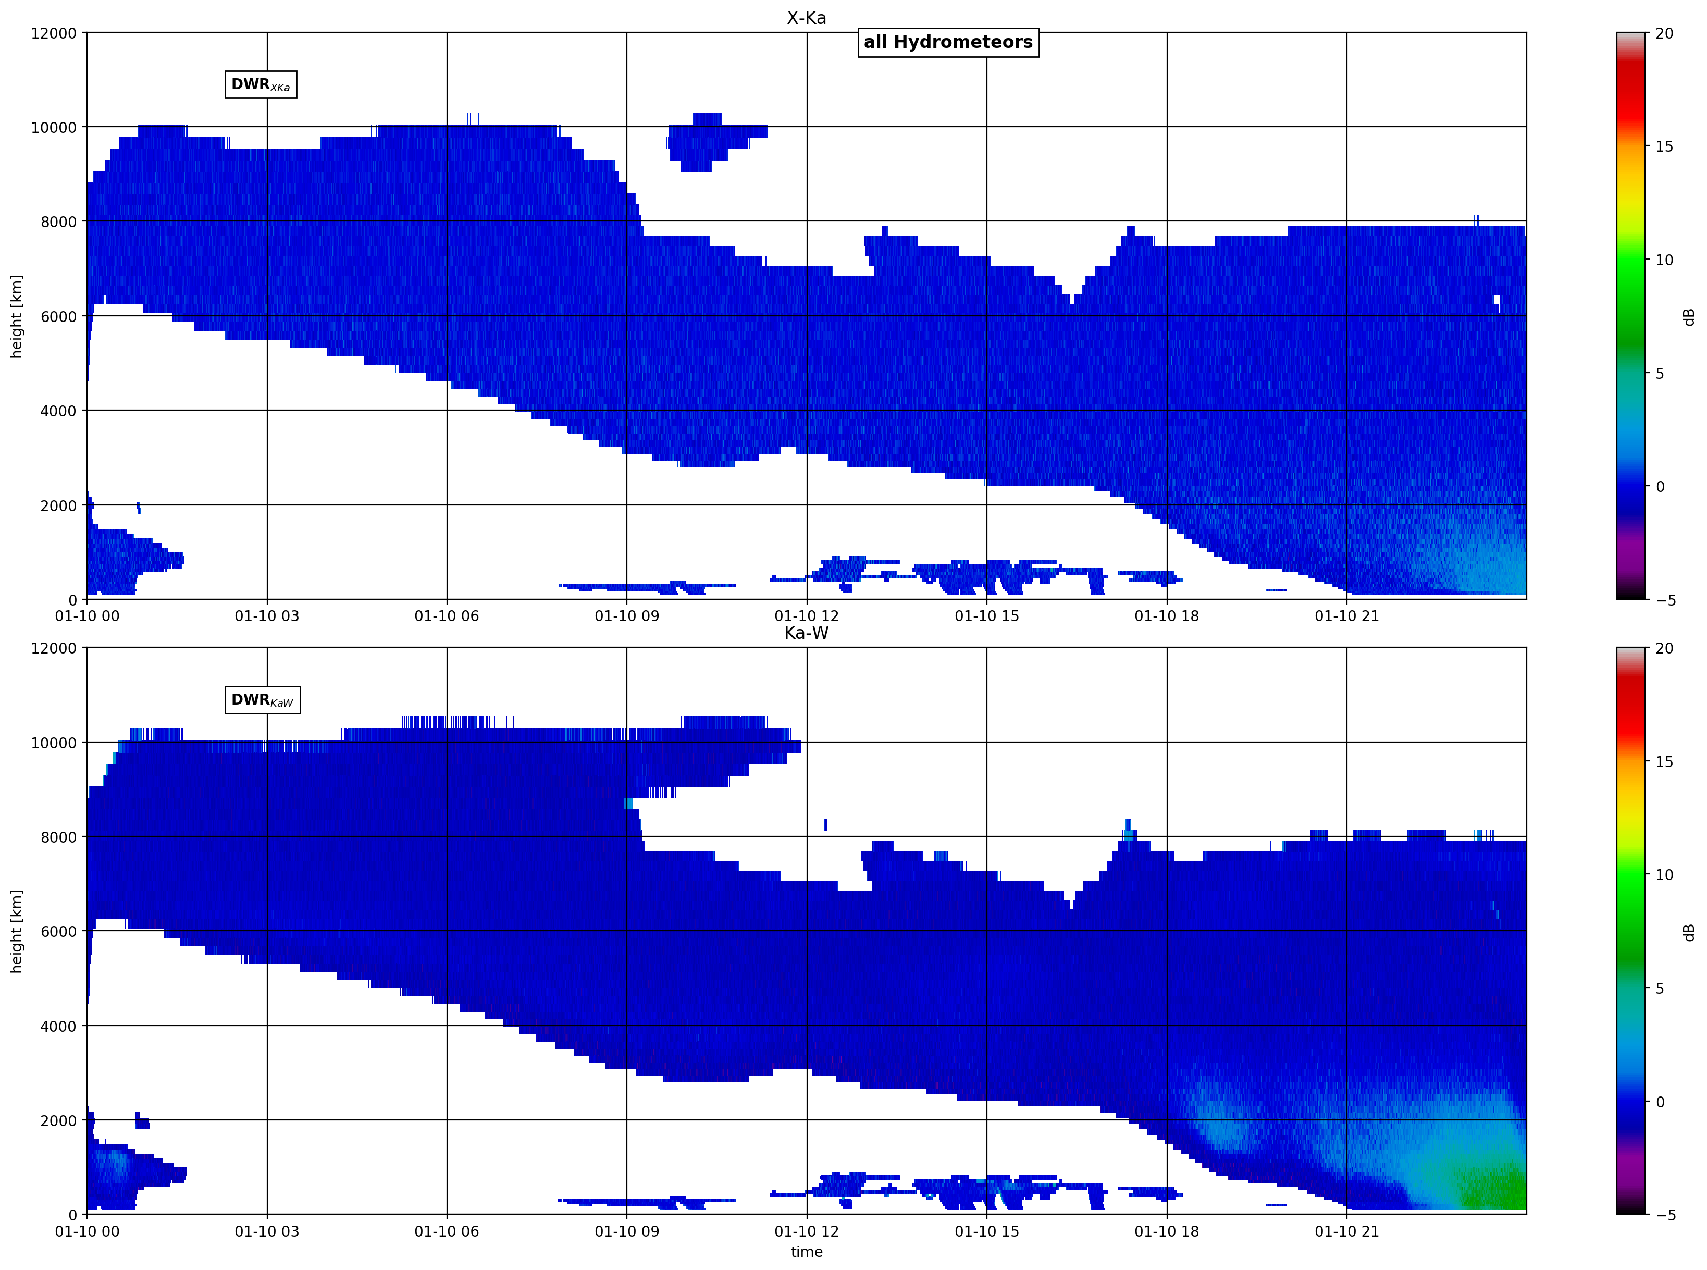Click the DWR XKa annotation box in the top plot
1707x1270 pixels.
click(261, 84)
